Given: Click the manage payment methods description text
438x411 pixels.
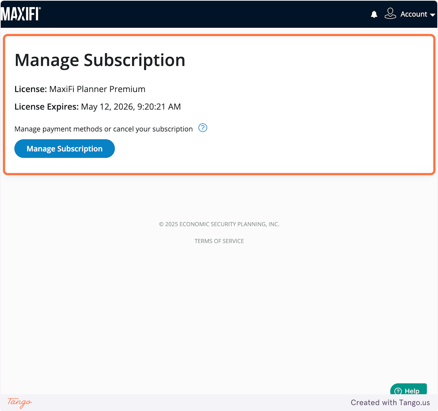Looking at the screenshot, I should point(104,129).
